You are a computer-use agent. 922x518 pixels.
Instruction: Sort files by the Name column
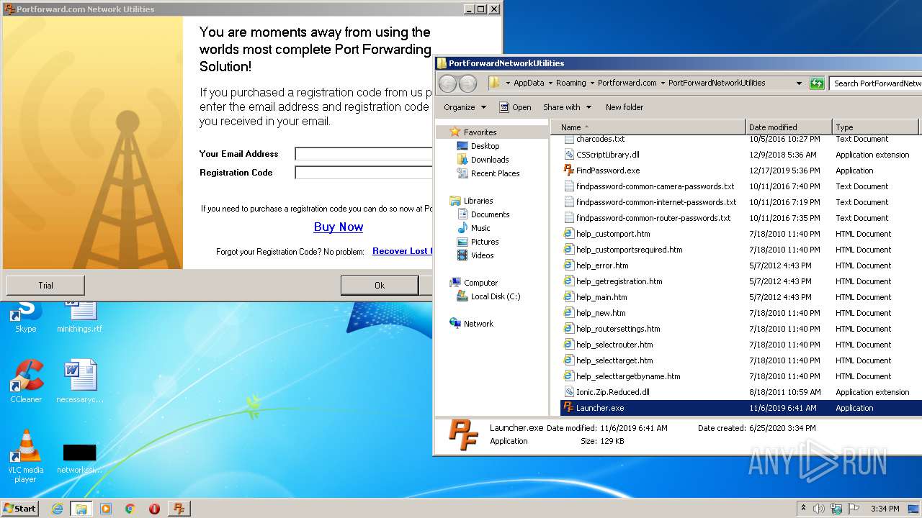click(x=648, y=127)
